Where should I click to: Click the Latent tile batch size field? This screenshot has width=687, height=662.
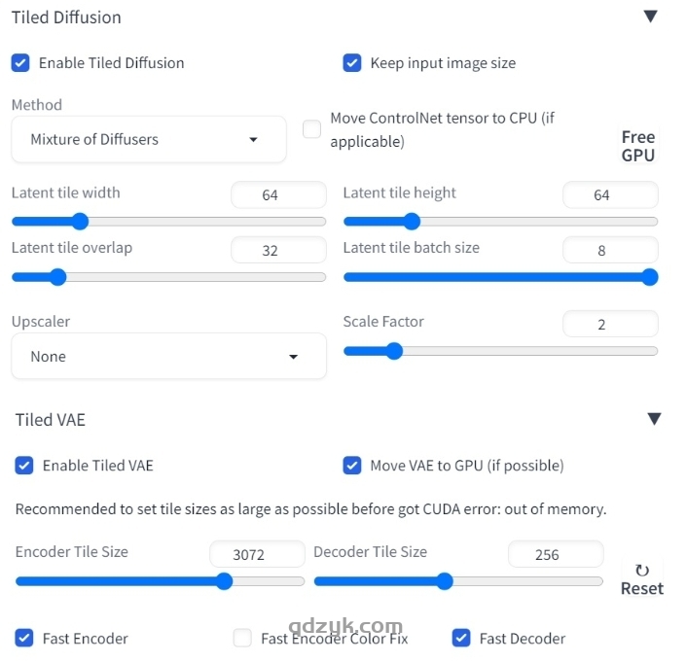point(610,251)
